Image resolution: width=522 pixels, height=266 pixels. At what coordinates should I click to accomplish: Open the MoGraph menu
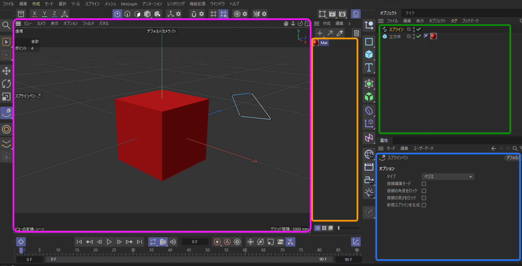click(x=129, y=4)
